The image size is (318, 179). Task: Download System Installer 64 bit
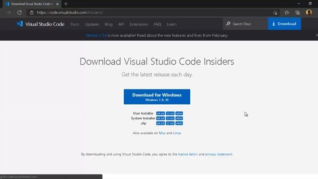tap(160, 118)
